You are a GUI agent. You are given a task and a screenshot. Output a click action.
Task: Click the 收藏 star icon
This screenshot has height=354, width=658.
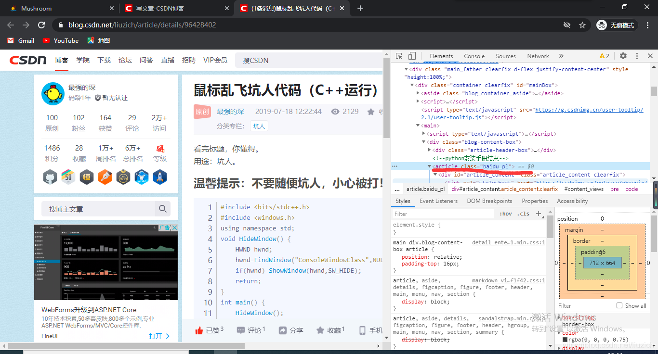320,330
